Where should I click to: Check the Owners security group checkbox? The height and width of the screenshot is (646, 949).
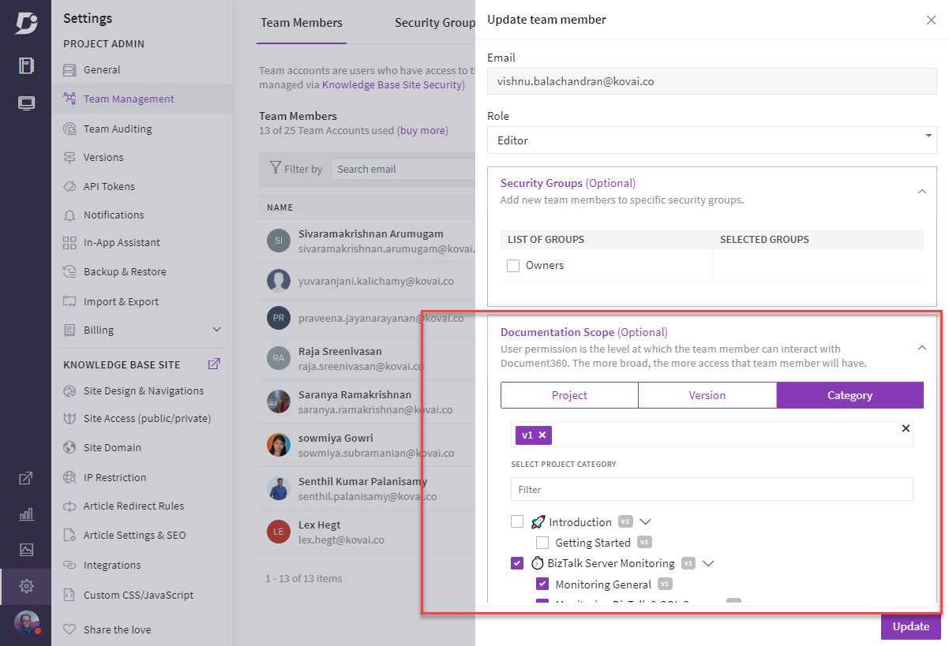512,265
